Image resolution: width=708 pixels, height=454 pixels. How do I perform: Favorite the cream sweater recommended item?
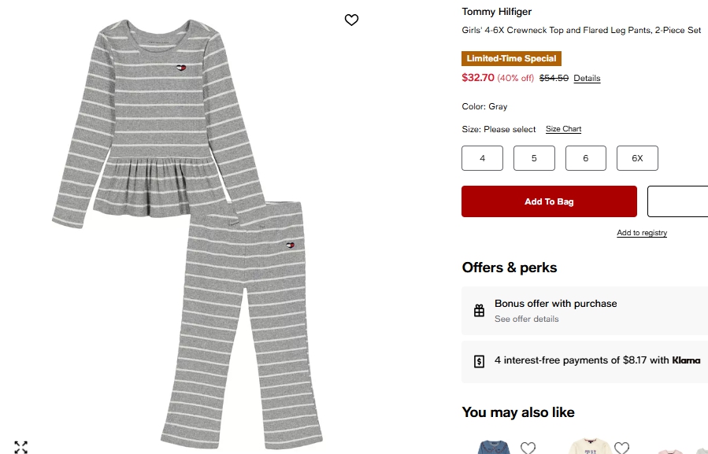621,448
